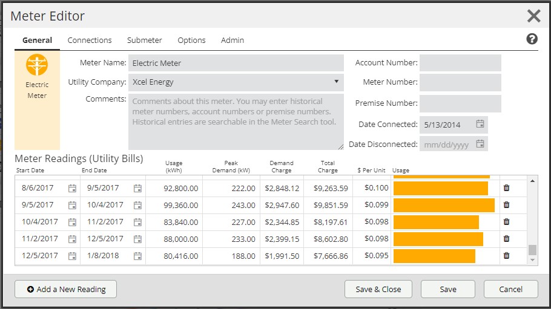Open the Date Disconnected calendar picker

point(480,144)
